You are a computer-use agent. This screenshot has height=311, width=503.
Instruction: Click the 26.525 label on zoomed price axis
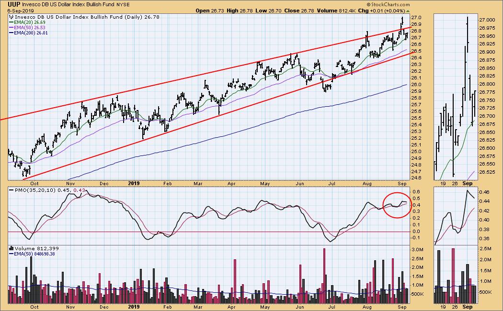coord(487,172)
